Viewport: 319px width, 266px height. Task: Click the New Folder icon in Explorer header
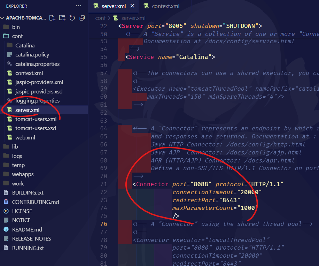click(62, 18)
